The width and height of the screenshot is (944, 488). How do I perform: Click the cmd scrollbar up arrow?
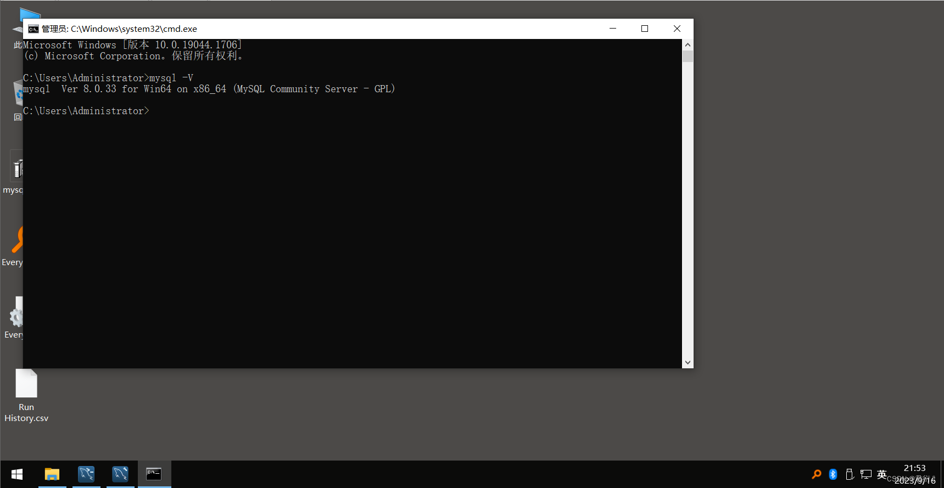tap(688, 44)
